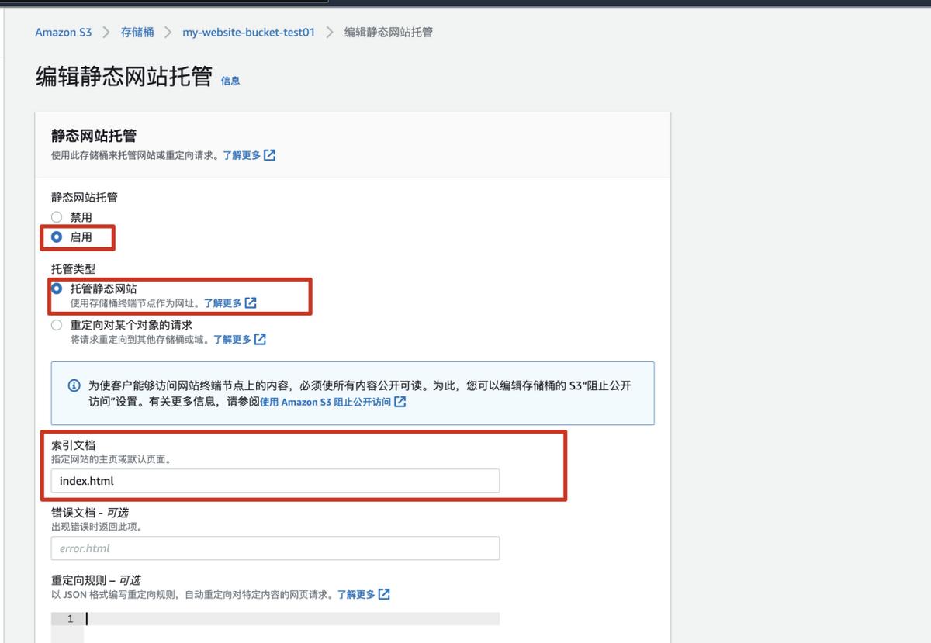Open the 信息 link beside the page title
This screenshot has width=931, height=643.
pyautogui.click(x=230, y=81)
